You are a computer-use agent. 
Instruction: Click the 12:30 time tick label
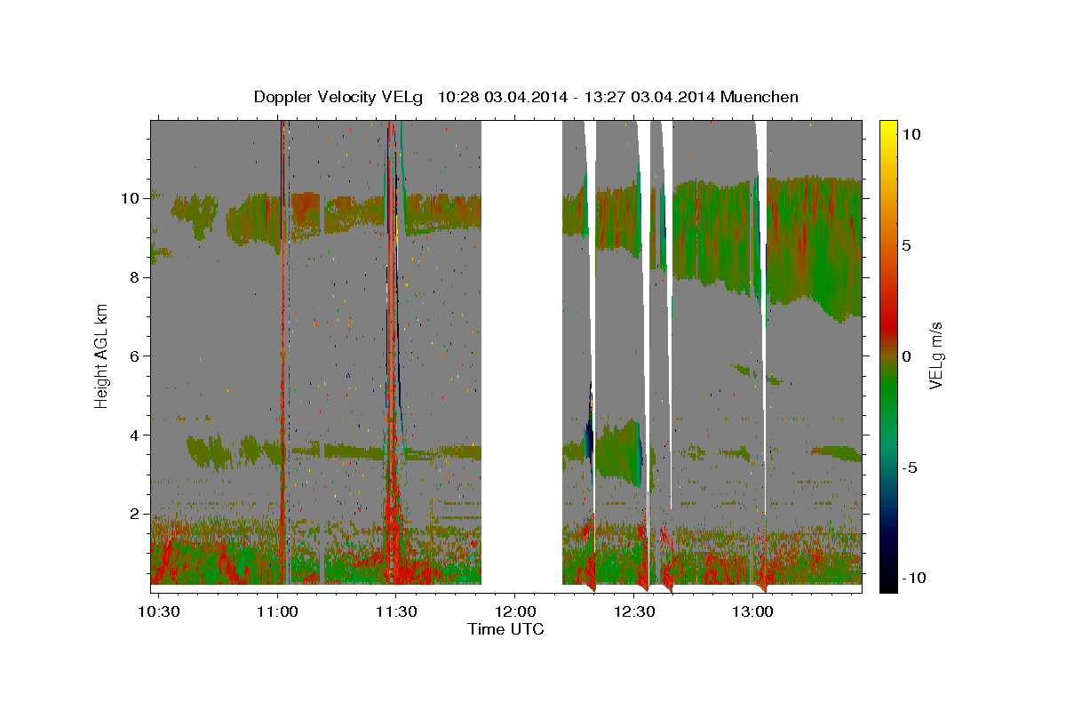click(634, 611)
